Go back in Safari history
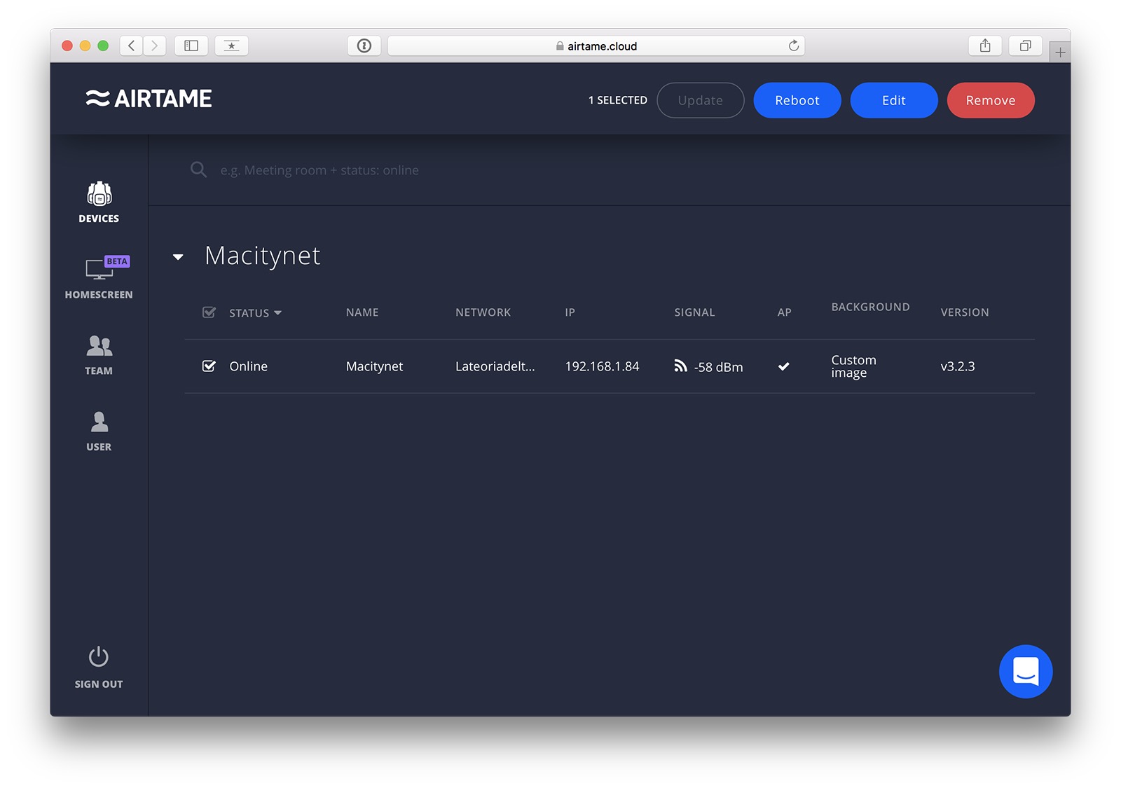1121x788 pixels. pos(131,46)
